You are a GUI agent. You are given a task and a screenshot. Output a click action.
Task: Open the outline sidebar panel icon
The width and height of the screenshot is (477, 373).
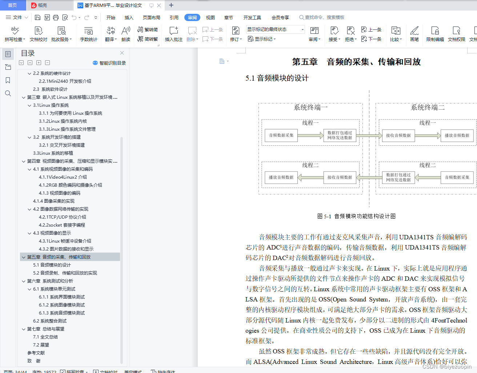tap(8, 54)
